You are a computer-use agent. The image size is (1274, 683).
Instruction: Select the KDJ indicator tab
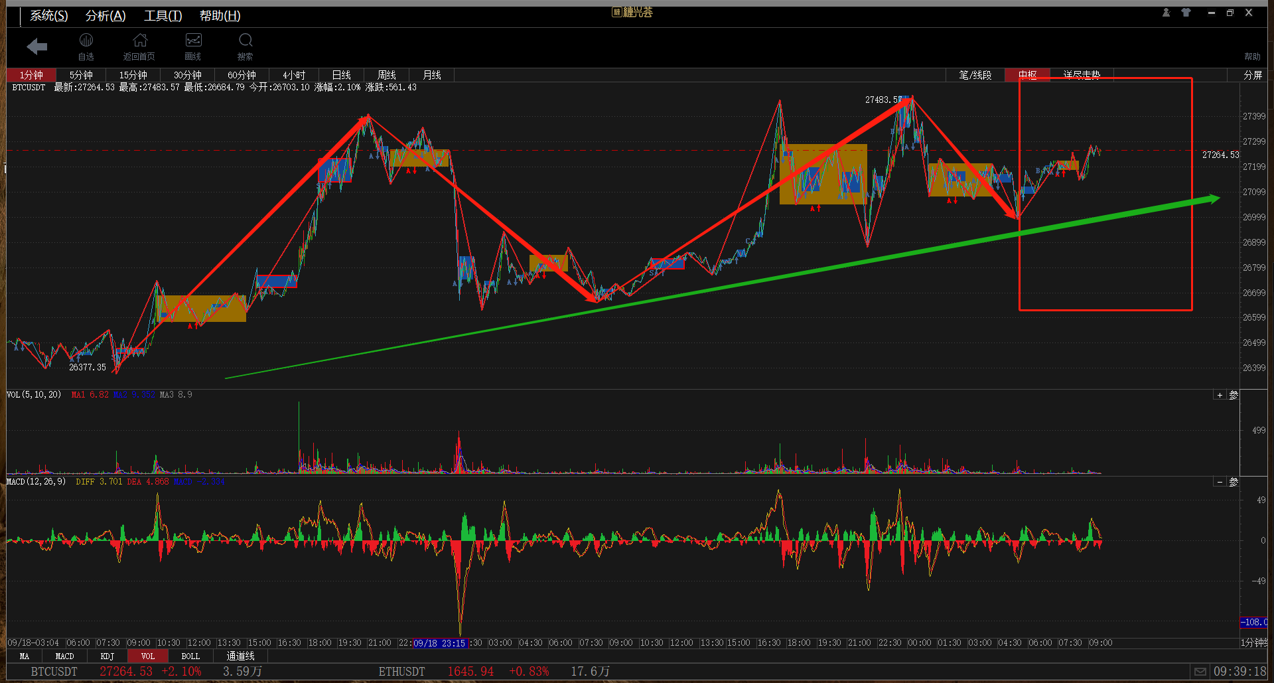point(107,656)
